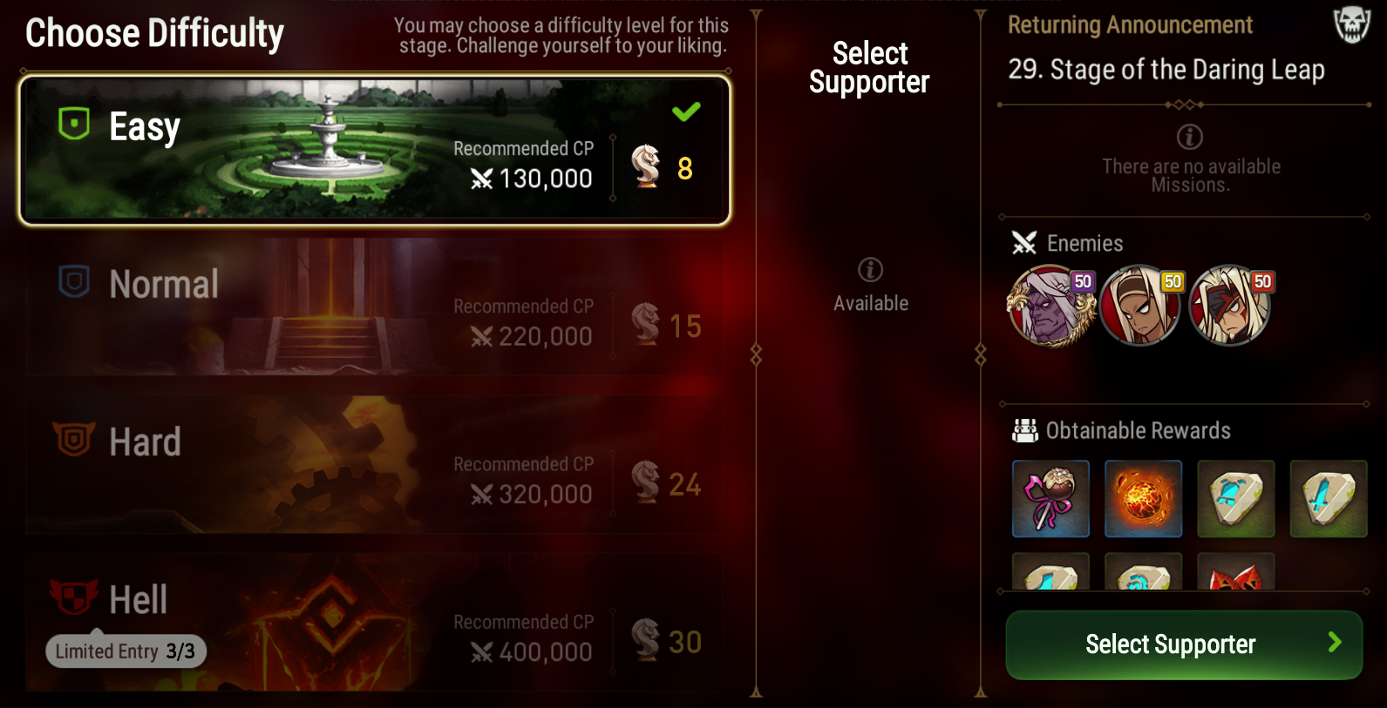The height and width of the screenshot is (708, 1387).
Task: Tap the info icon above Available
Action: 870,270
